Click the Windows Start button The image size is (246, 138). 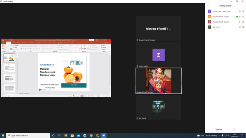pyautogui.click(x=3, y=135)
